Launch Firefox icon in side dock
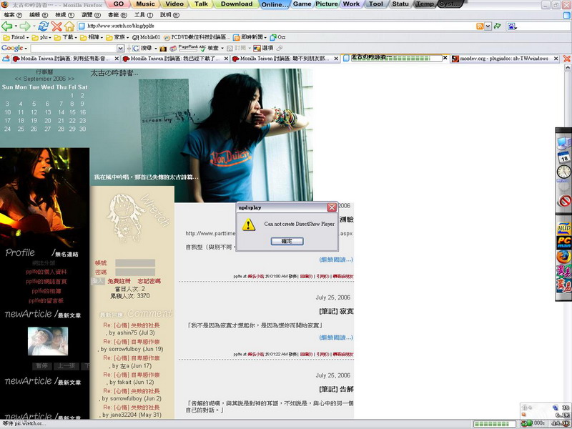 coord(563,257)
